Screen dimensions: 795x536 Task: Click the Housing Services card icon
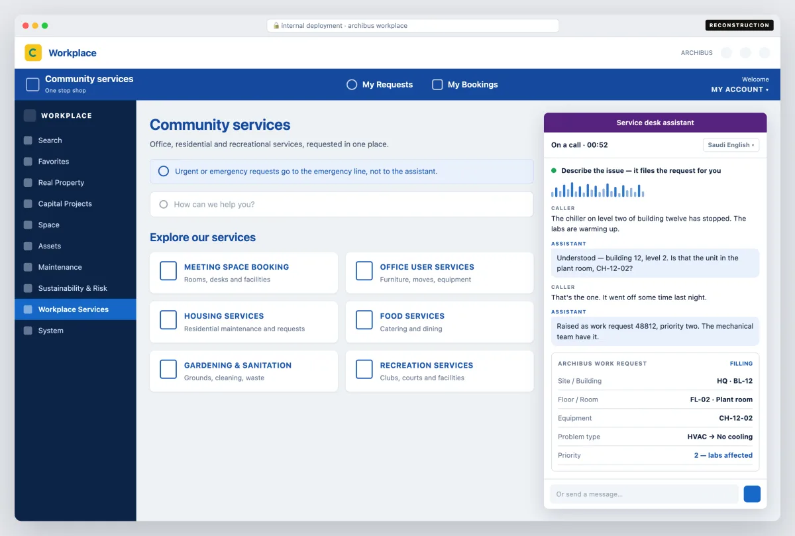[168, 320]
